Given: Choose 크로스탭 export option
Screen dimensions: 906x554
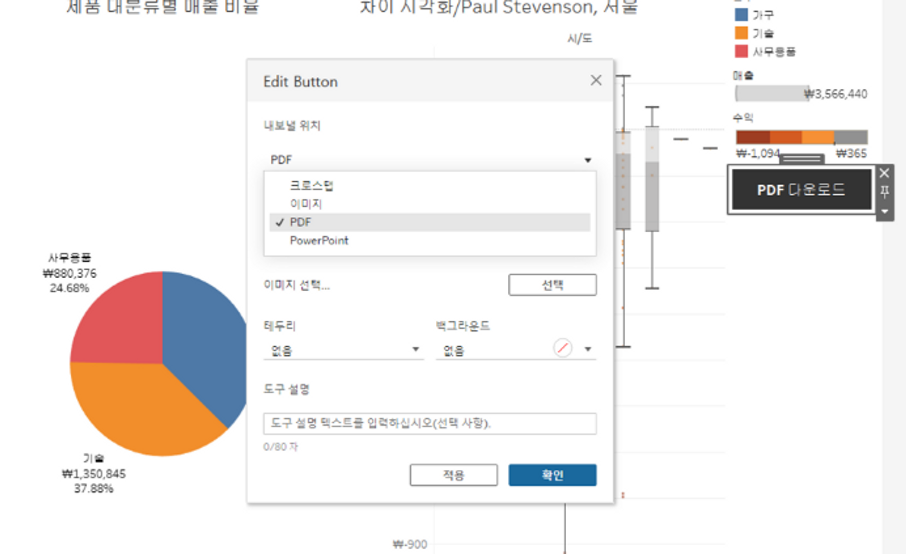Looking at the screenshot, I should (x=312, y=185).
